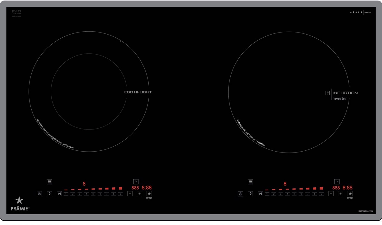Tap the child lock icon on Hi-Light controls
Image resolution: width=382 pixels, height=225 pixels.
(39, 194)
